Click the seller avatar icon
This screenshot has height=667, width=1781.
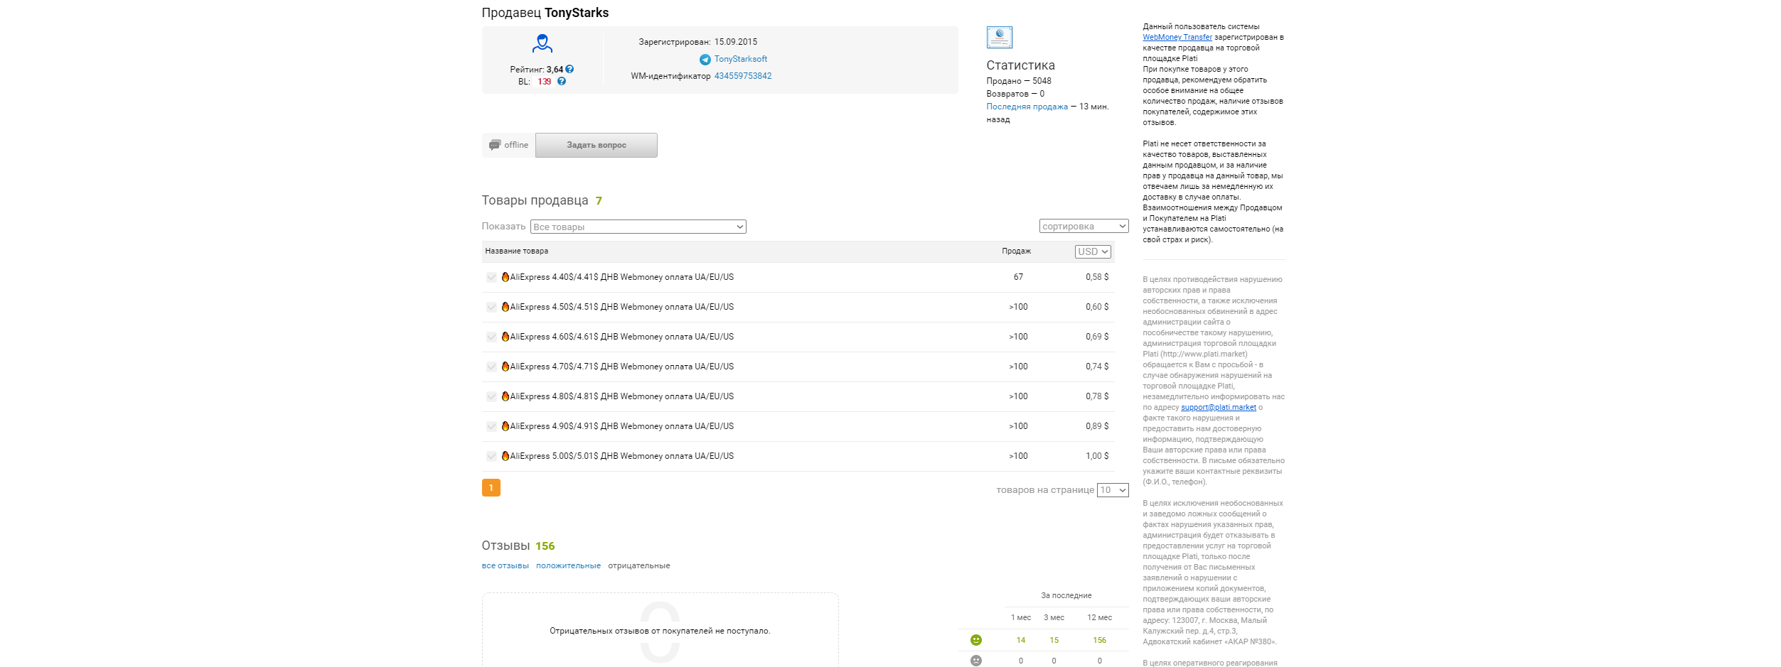(542, 43)
